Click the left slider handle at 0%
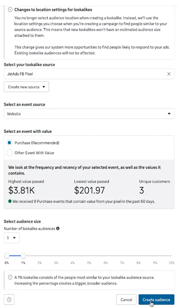The image size is (178, 308). click(7, 256)
